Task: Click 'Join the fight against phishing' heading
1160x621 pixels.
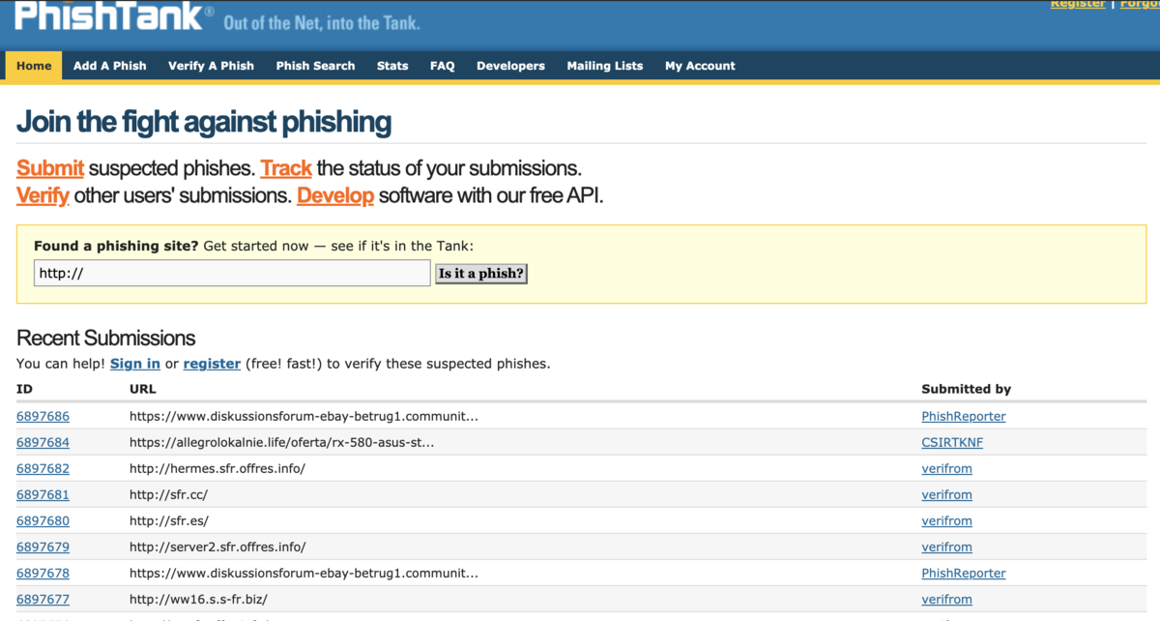Action: (204, 122)
